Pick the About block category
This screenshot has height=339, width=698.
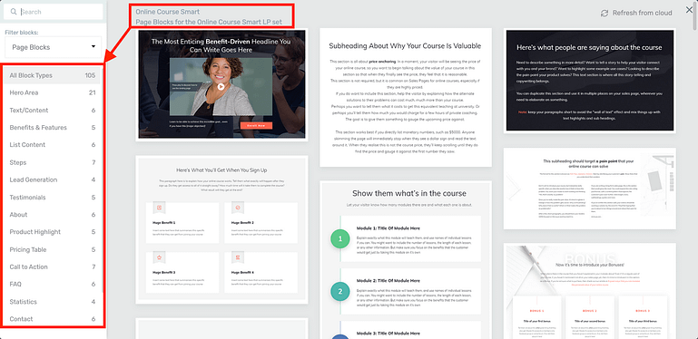point(53,215)
